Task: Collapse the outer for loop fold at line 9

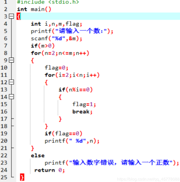Action: point(12,60)
